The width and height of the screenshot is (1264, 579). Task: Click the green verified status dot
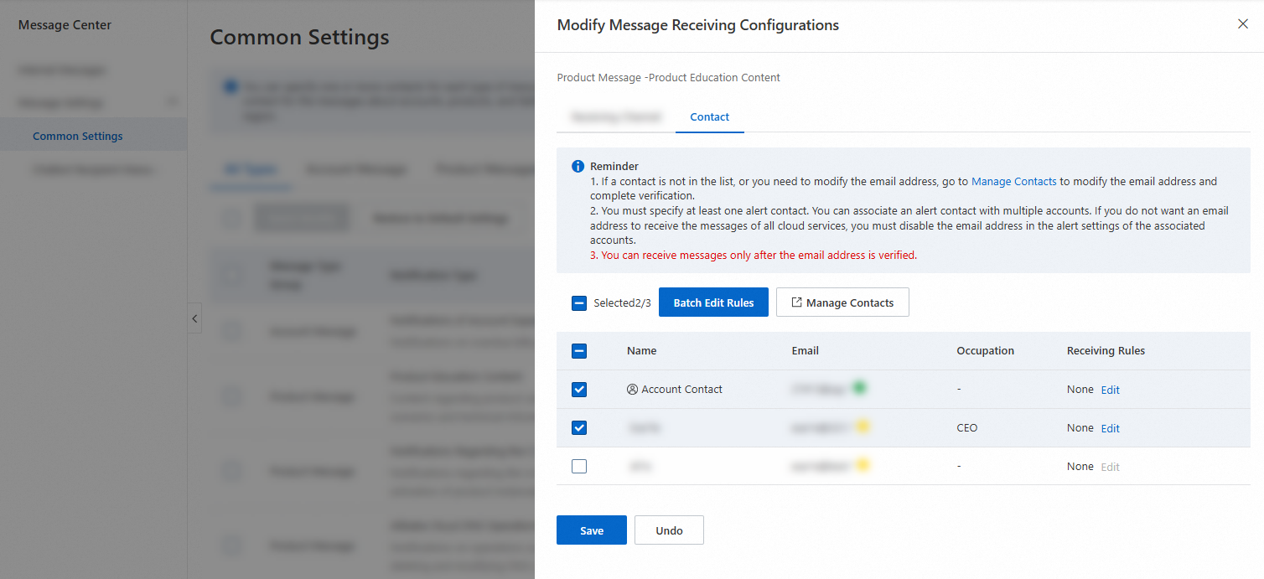point(859,388)
